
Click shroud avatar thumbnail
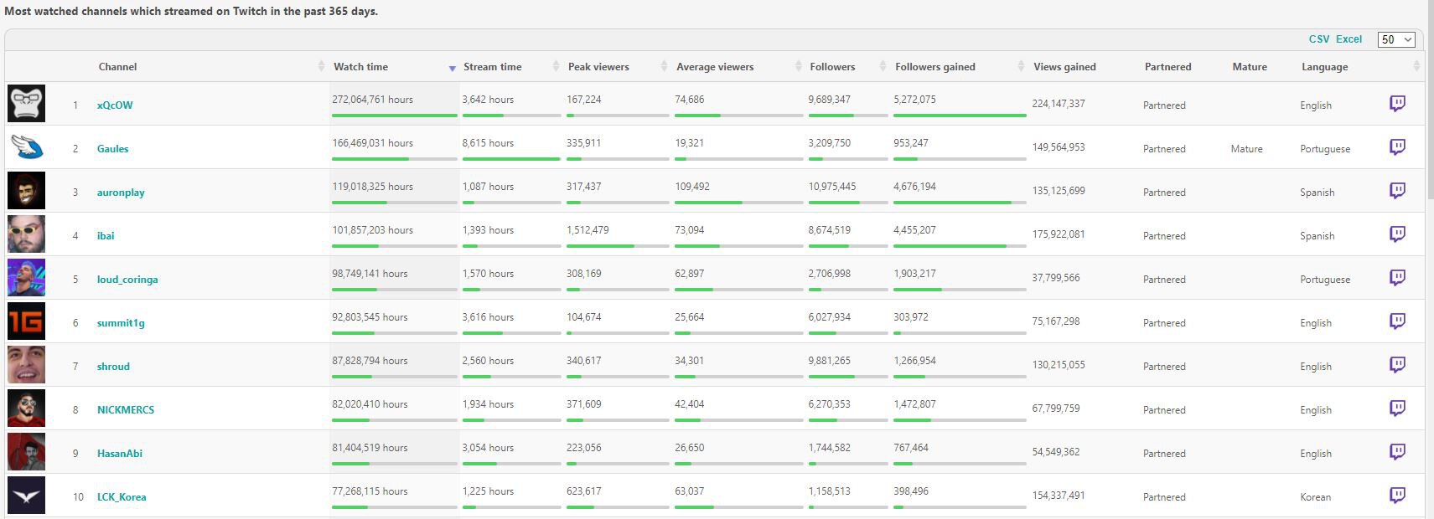(x=26, y=365)
